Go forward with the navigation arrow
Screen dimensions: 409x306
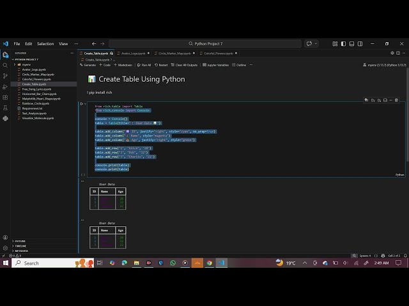[x=102, y=44]
